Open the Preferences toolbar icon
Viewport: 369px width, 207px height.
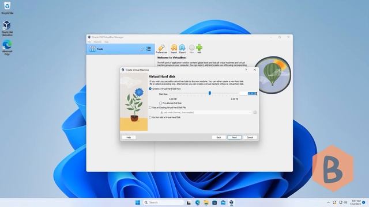(161, 49)
